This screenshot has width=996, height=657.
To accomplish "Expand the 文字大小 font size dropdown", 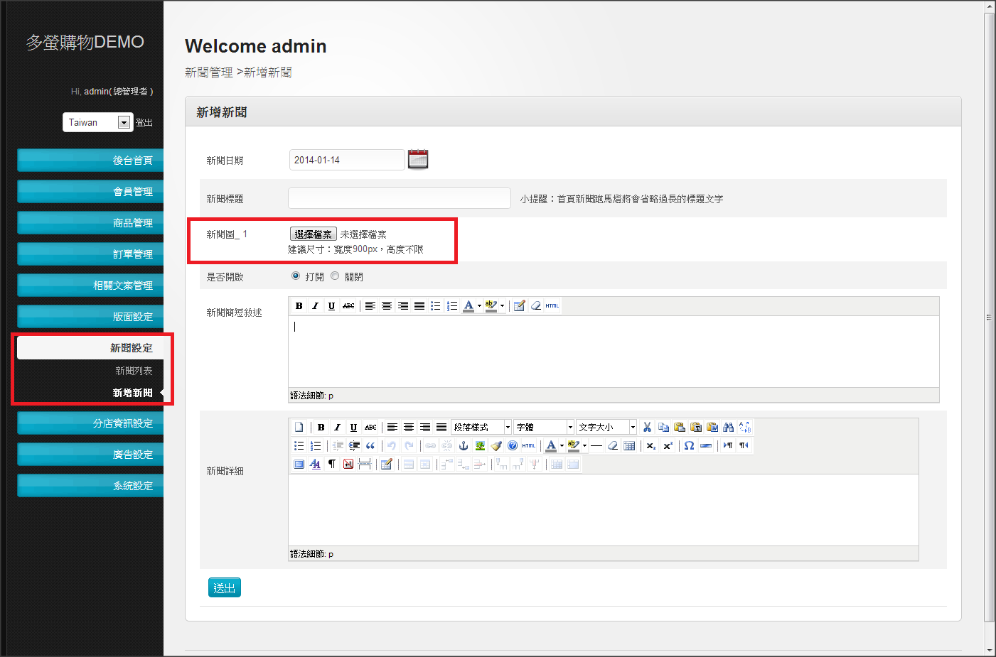I will coord(633,427).
